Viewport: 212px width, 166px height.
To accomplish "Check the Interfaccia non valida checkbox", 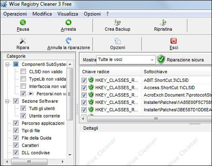I will (x=23, y=86).
